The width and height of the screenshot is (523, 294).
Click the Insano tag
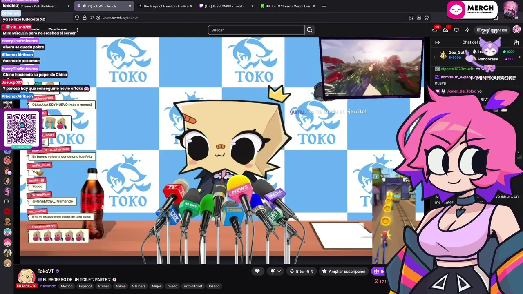coord(214,286)
